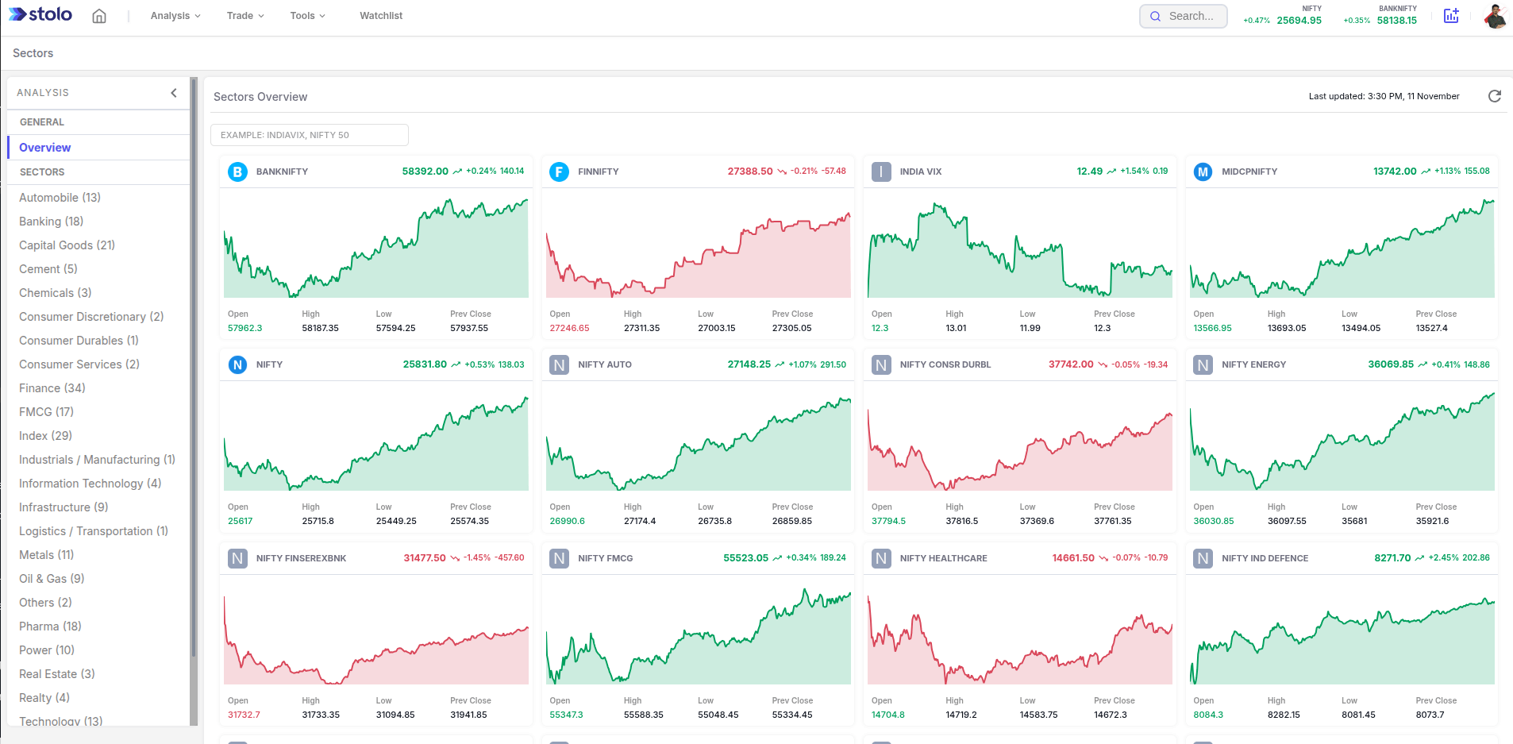Go to the Watchlist tab
The image size is (1513, 744).
point(381,16)
